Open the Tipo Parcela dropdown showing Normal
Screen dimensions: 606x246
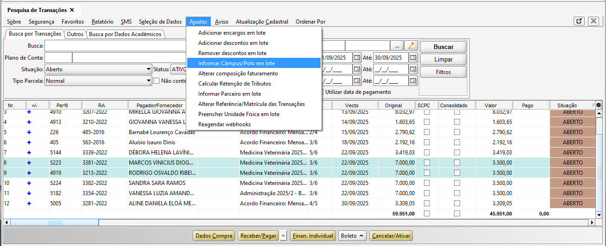pyautogui.click(x=98, y=81)
